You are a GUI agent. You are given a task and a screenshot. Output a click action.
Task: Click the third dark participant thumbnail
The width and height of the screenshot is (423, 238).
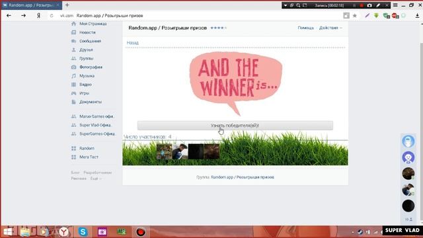point(196,151)
